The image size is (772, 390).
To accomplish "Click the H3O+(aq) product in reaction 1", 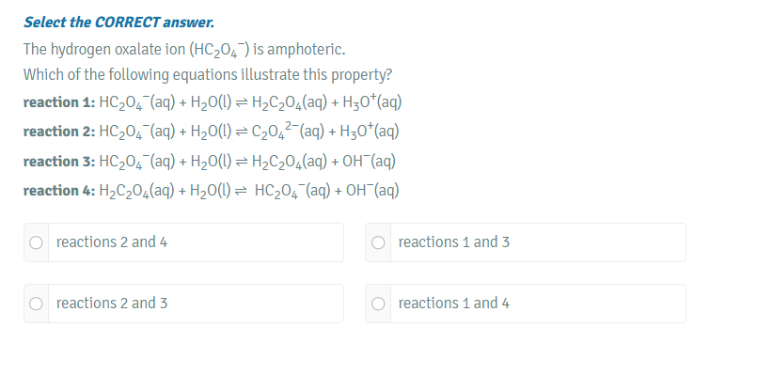I will coord(375,102).
